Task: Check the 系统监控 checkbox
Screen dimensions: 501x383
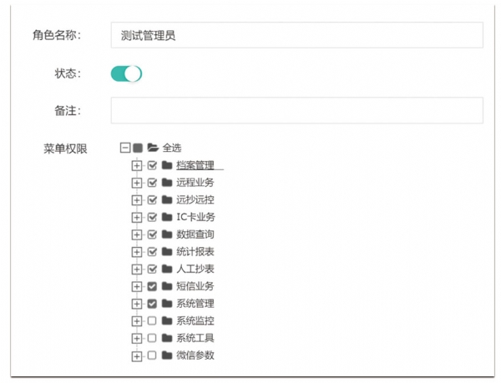Action: 152,321
